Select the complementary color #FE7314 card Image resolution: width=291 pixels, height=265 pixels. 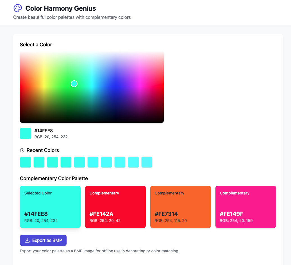(180, 207)
